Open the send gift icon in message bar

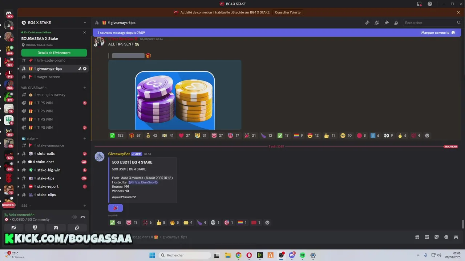click(x=417, y=237)
